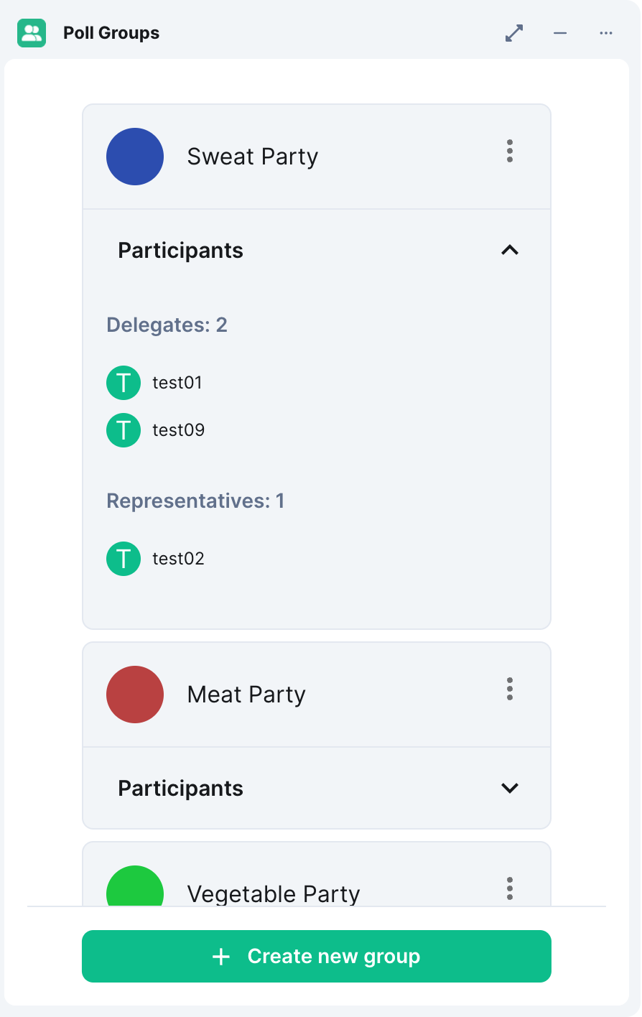Expand Meat Party participants section
The width and height of the screenshot is (642, 1017).
[510, 788]
